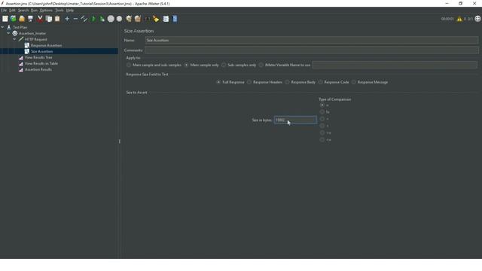Select Response Code size field

point(321,82)
